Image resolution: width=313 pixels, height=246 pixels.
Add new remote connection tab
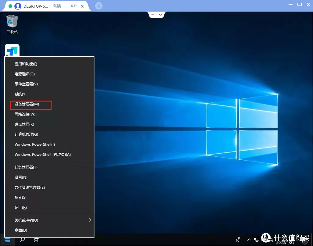99,6
